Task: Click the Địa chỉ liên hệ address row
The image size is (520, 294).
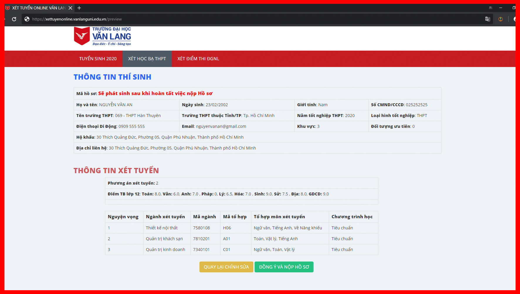Action: 257,148
